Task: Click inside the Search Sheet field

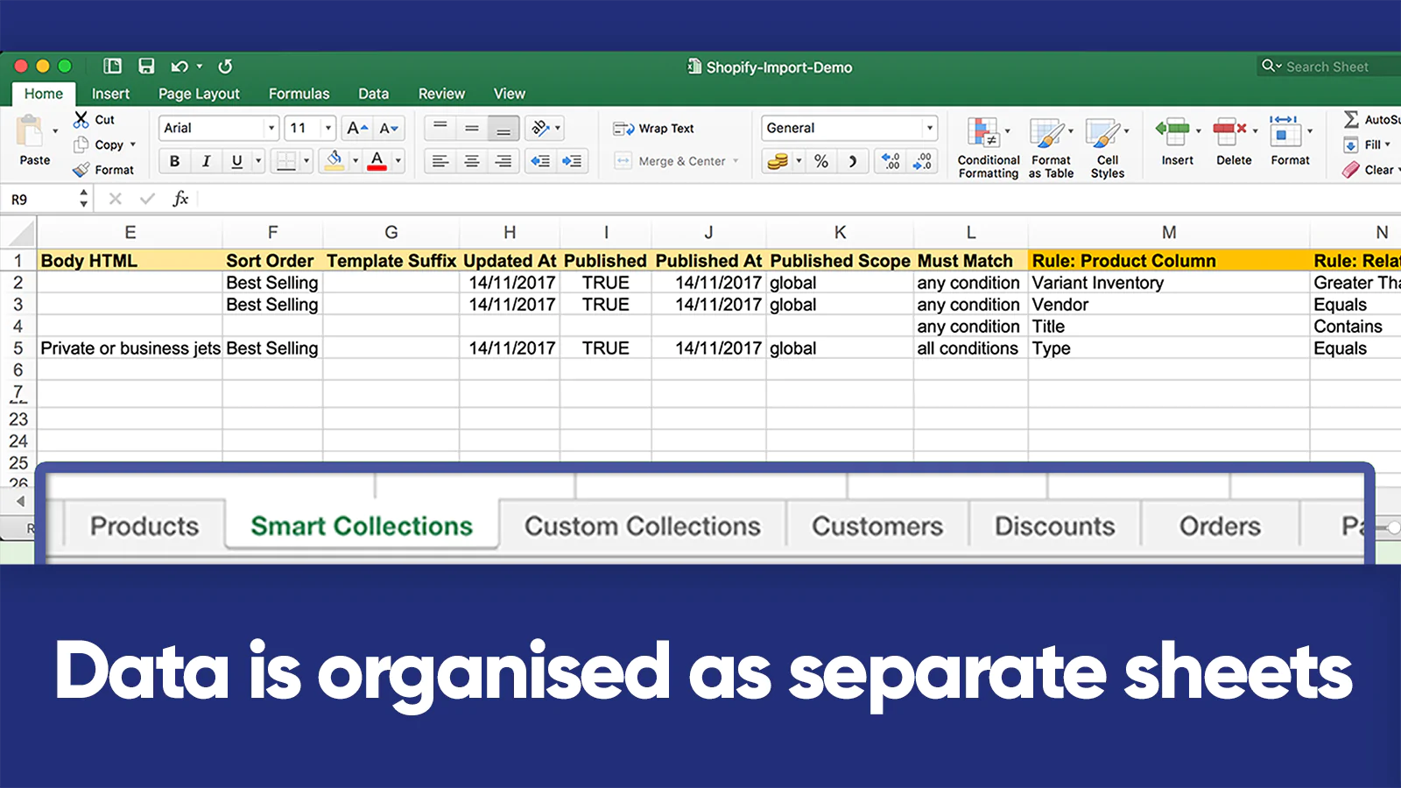Action: [x=1331, y=67]
